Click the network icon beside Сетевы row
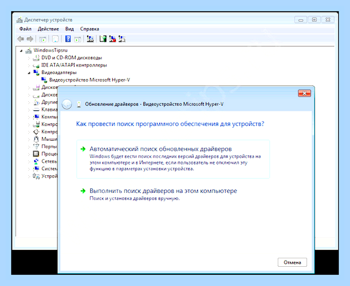 pos(36,161)
